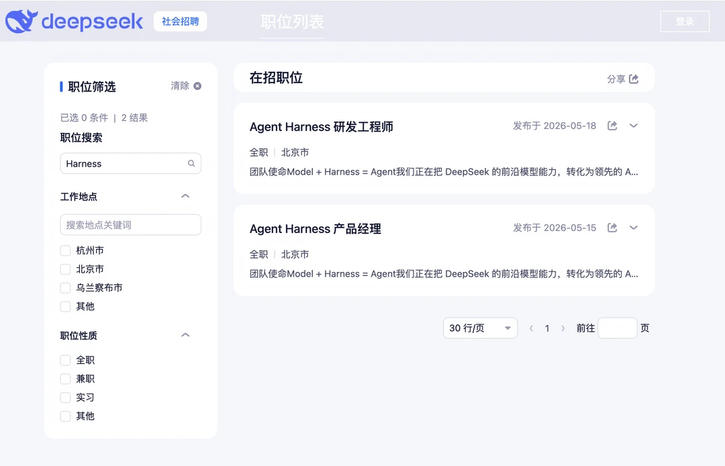Click 北京市 in the 研发工程师 card

[295, 152]
